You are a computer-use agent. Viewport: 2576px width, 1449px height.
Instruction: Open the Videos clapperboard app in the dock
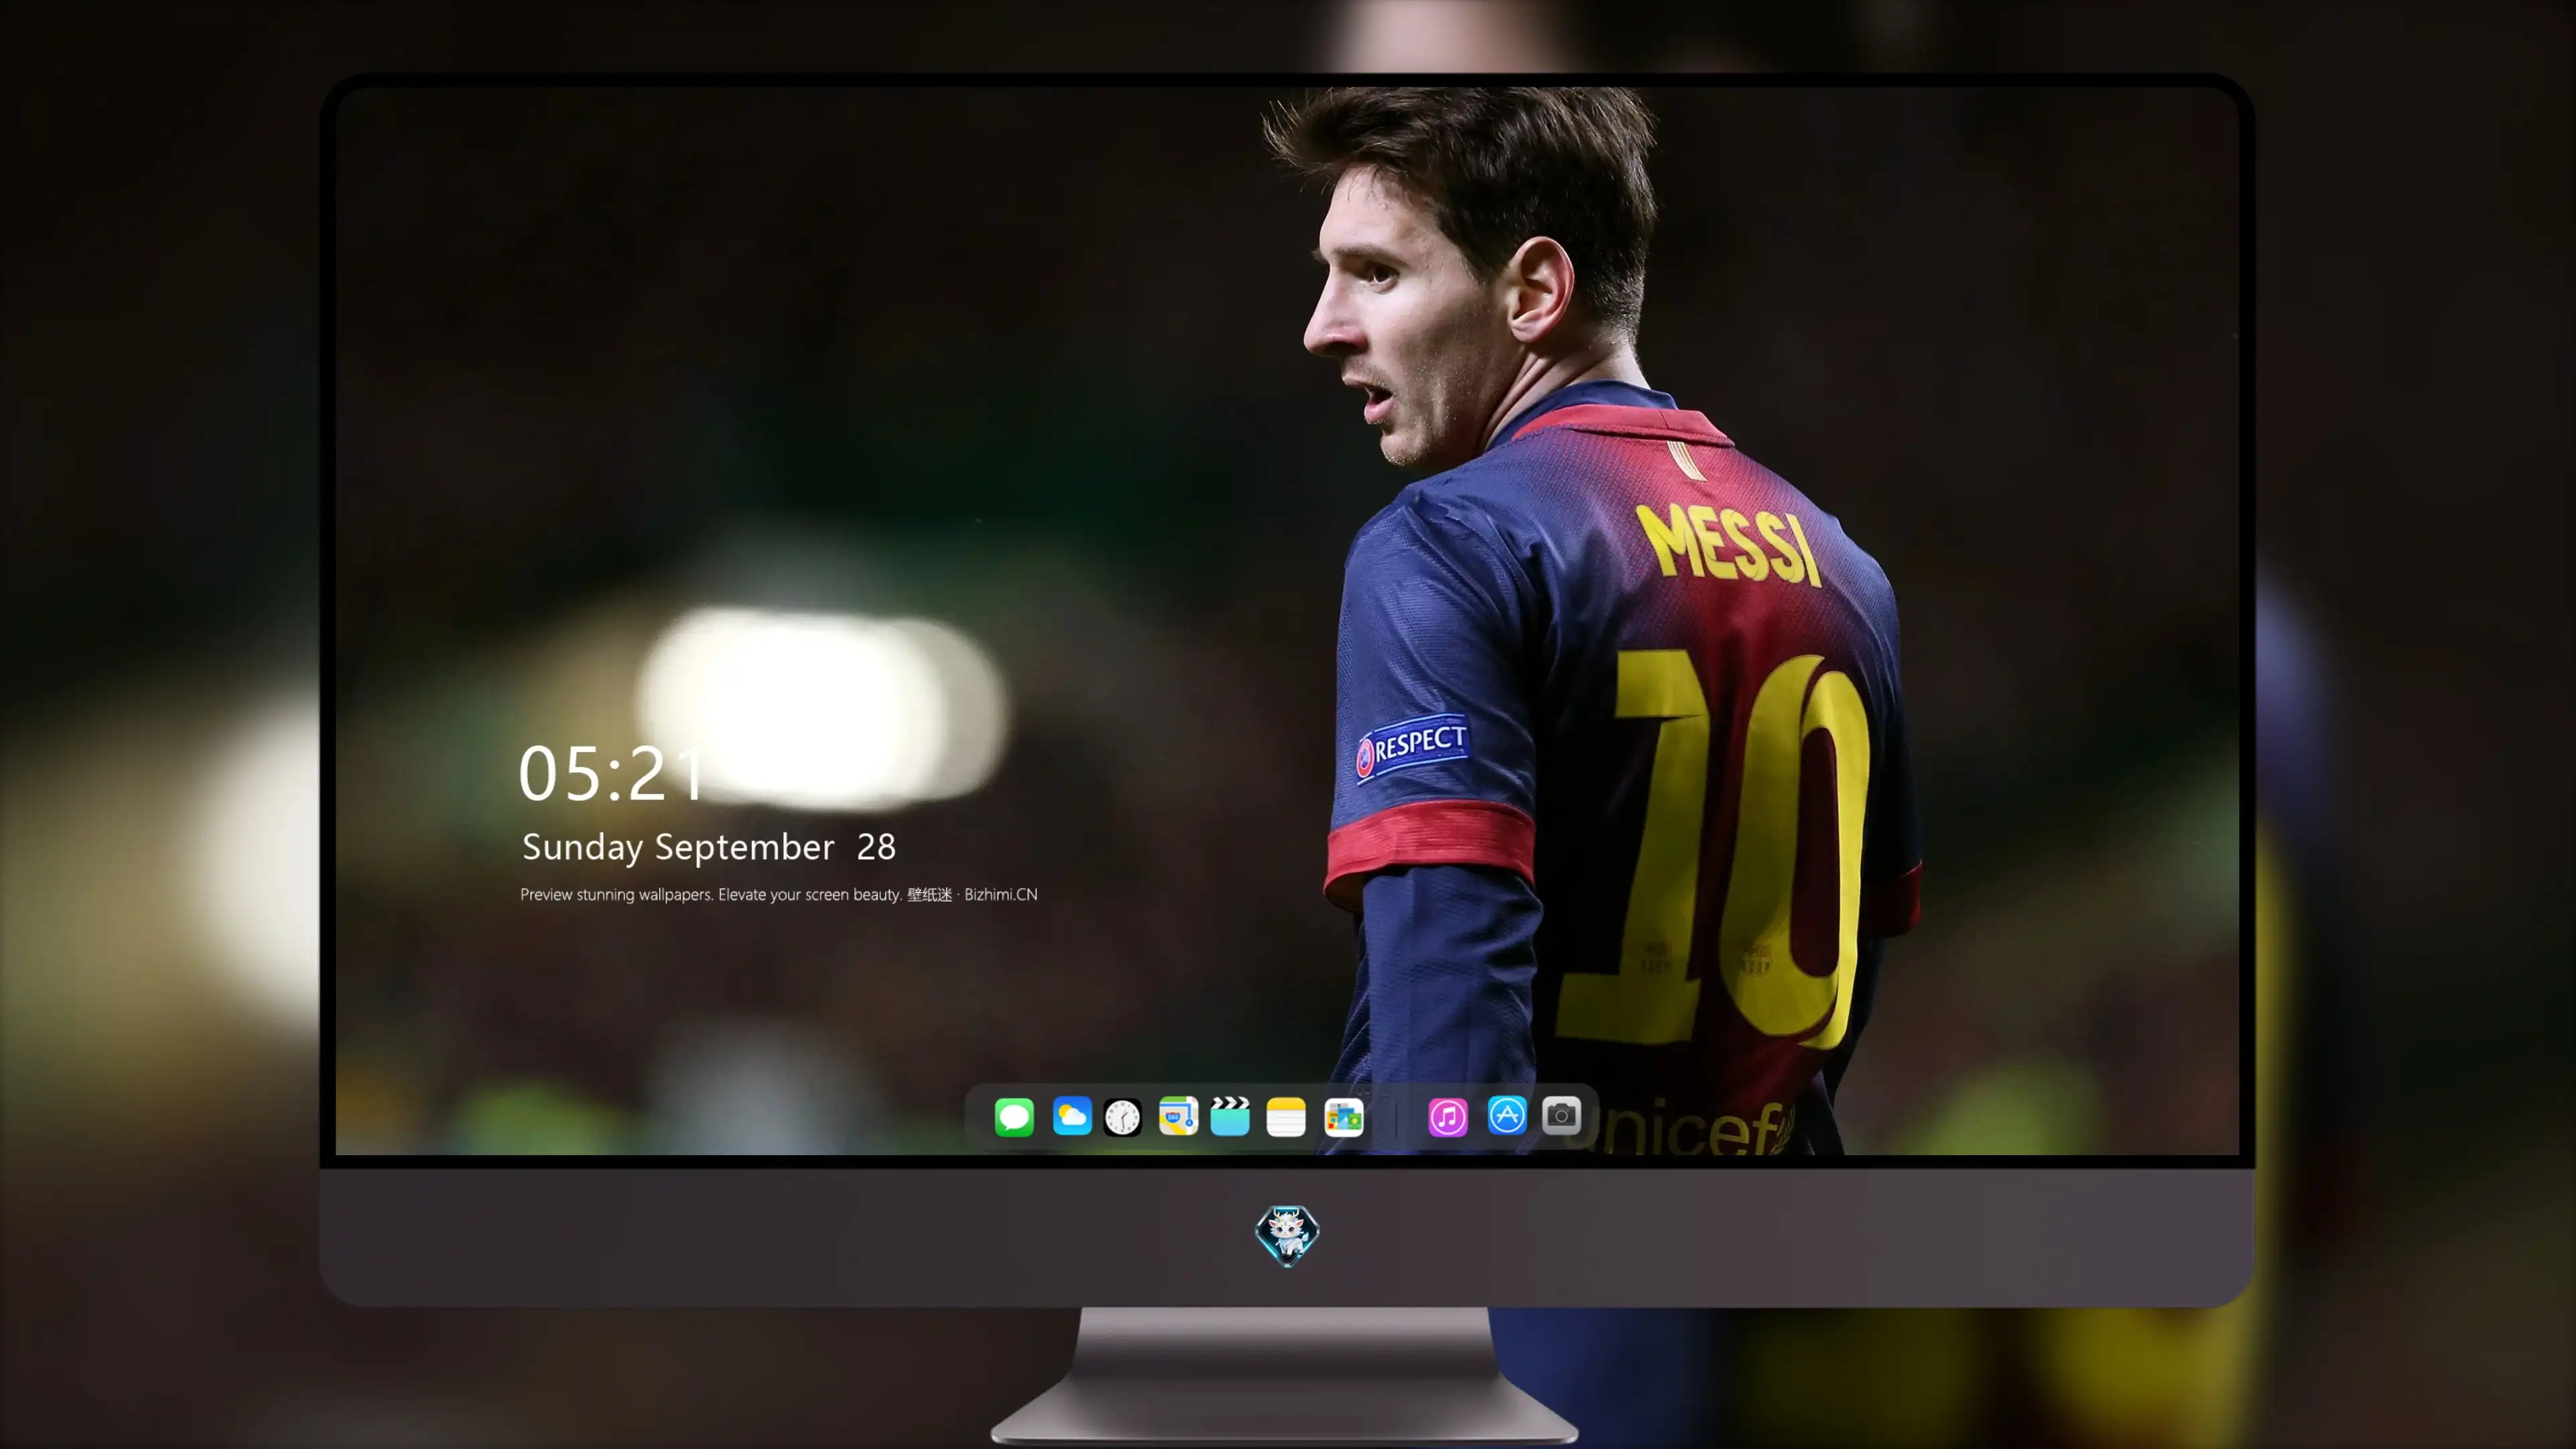(1230, 1116)
